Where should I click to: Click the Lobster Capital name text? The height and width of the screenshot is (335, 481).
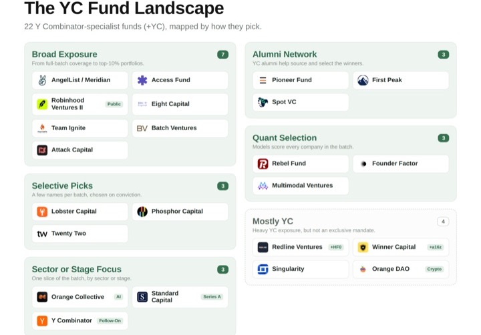pos(74,211)
